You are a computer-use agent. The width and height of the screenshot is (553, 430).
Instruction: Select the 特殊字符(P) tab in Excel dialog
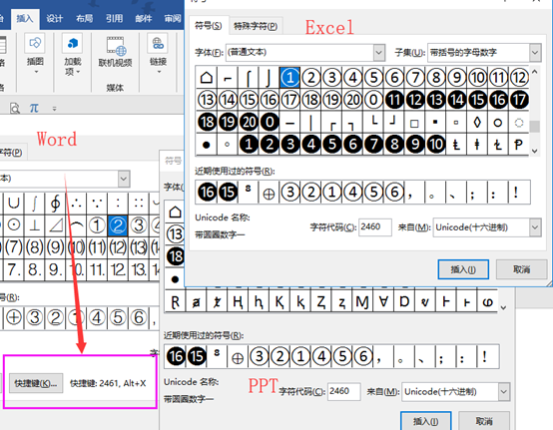coord(256,26)
